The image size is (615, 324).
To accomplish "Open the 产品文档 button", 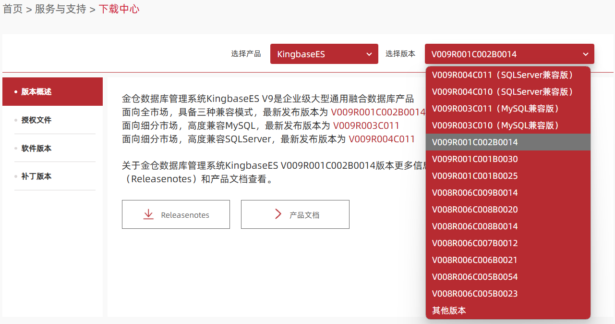I will (295, 214).
